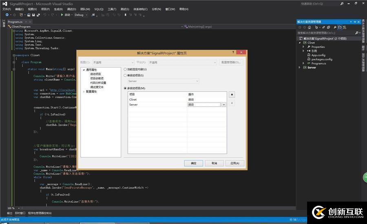Viewport: 367px width, 224px height.
Task: Click the quick launch search icon in title bar
Action: 342,4
